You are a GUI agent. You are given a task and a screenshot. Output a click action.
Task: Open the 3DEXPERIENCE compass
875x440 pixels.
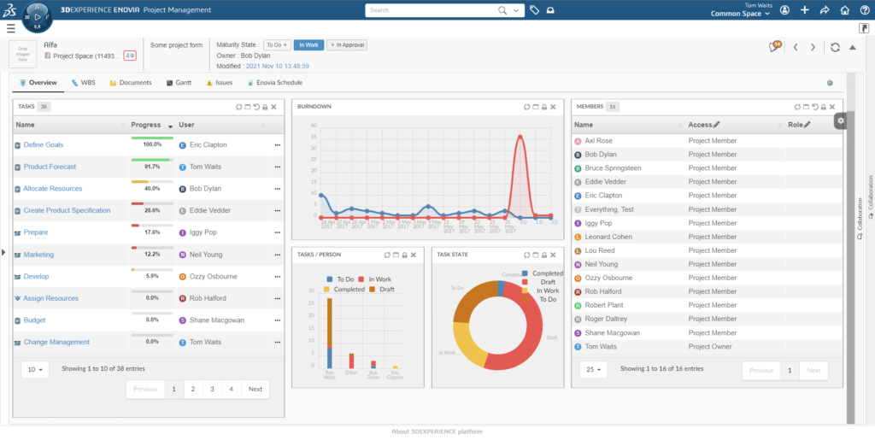[37, 17]
